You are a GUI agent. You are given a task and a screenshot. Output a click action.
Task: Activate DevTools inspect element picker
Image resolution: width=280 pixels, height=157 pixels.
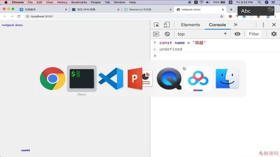[157, 25]
